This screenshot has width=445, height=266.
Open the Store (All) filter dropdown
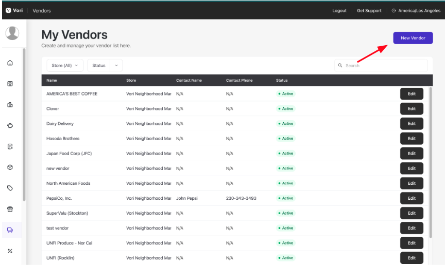pyautogui.click(x=65, y=65)
